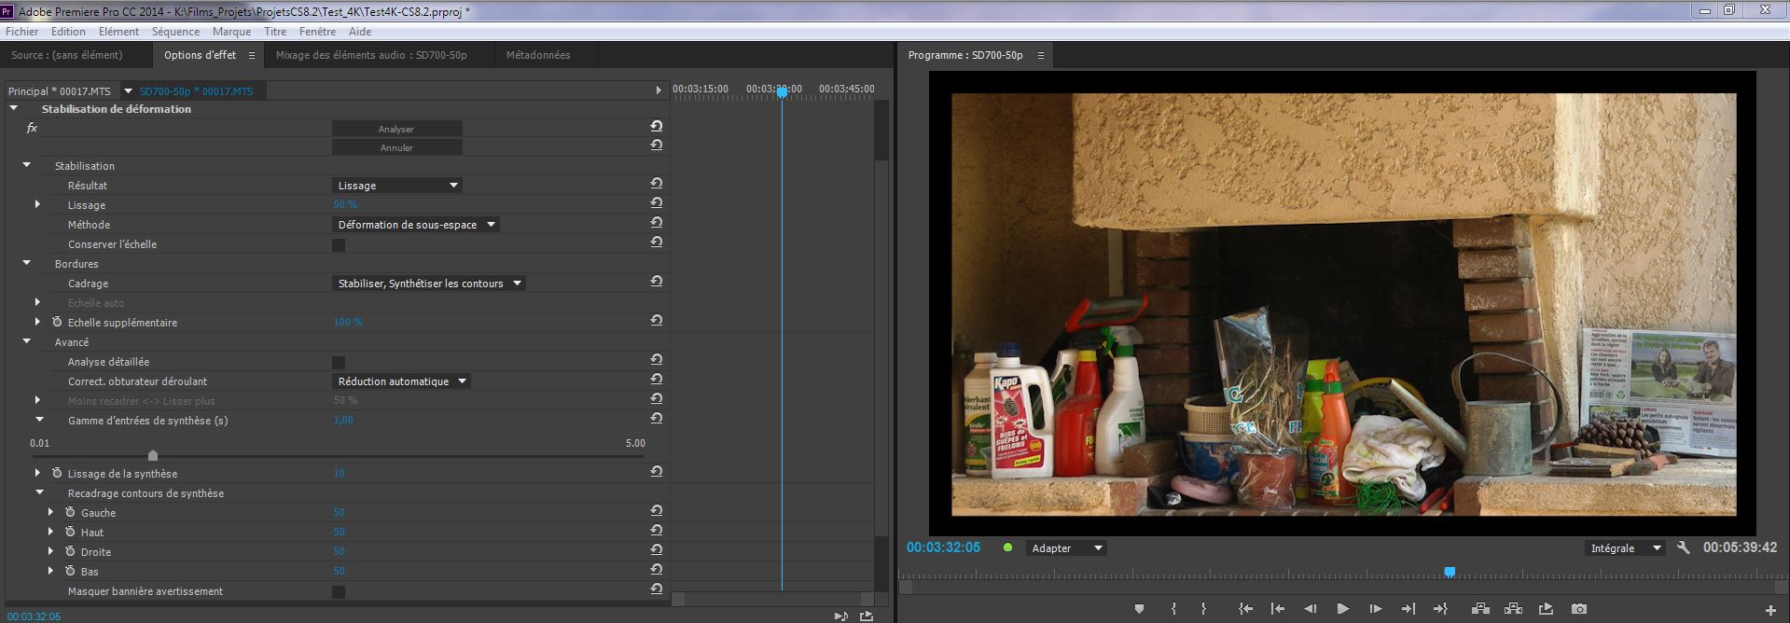
Task: Reset the Bas parameter
Action: click(657, 570)
